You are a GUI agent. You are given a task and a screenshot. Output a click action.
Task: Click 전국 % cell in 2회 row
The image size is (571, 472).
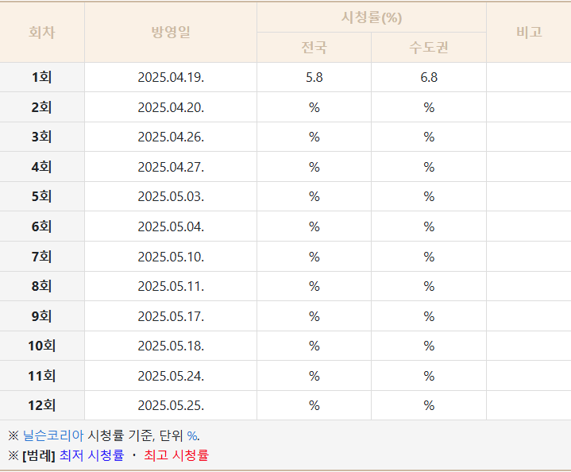pos(314,107)
